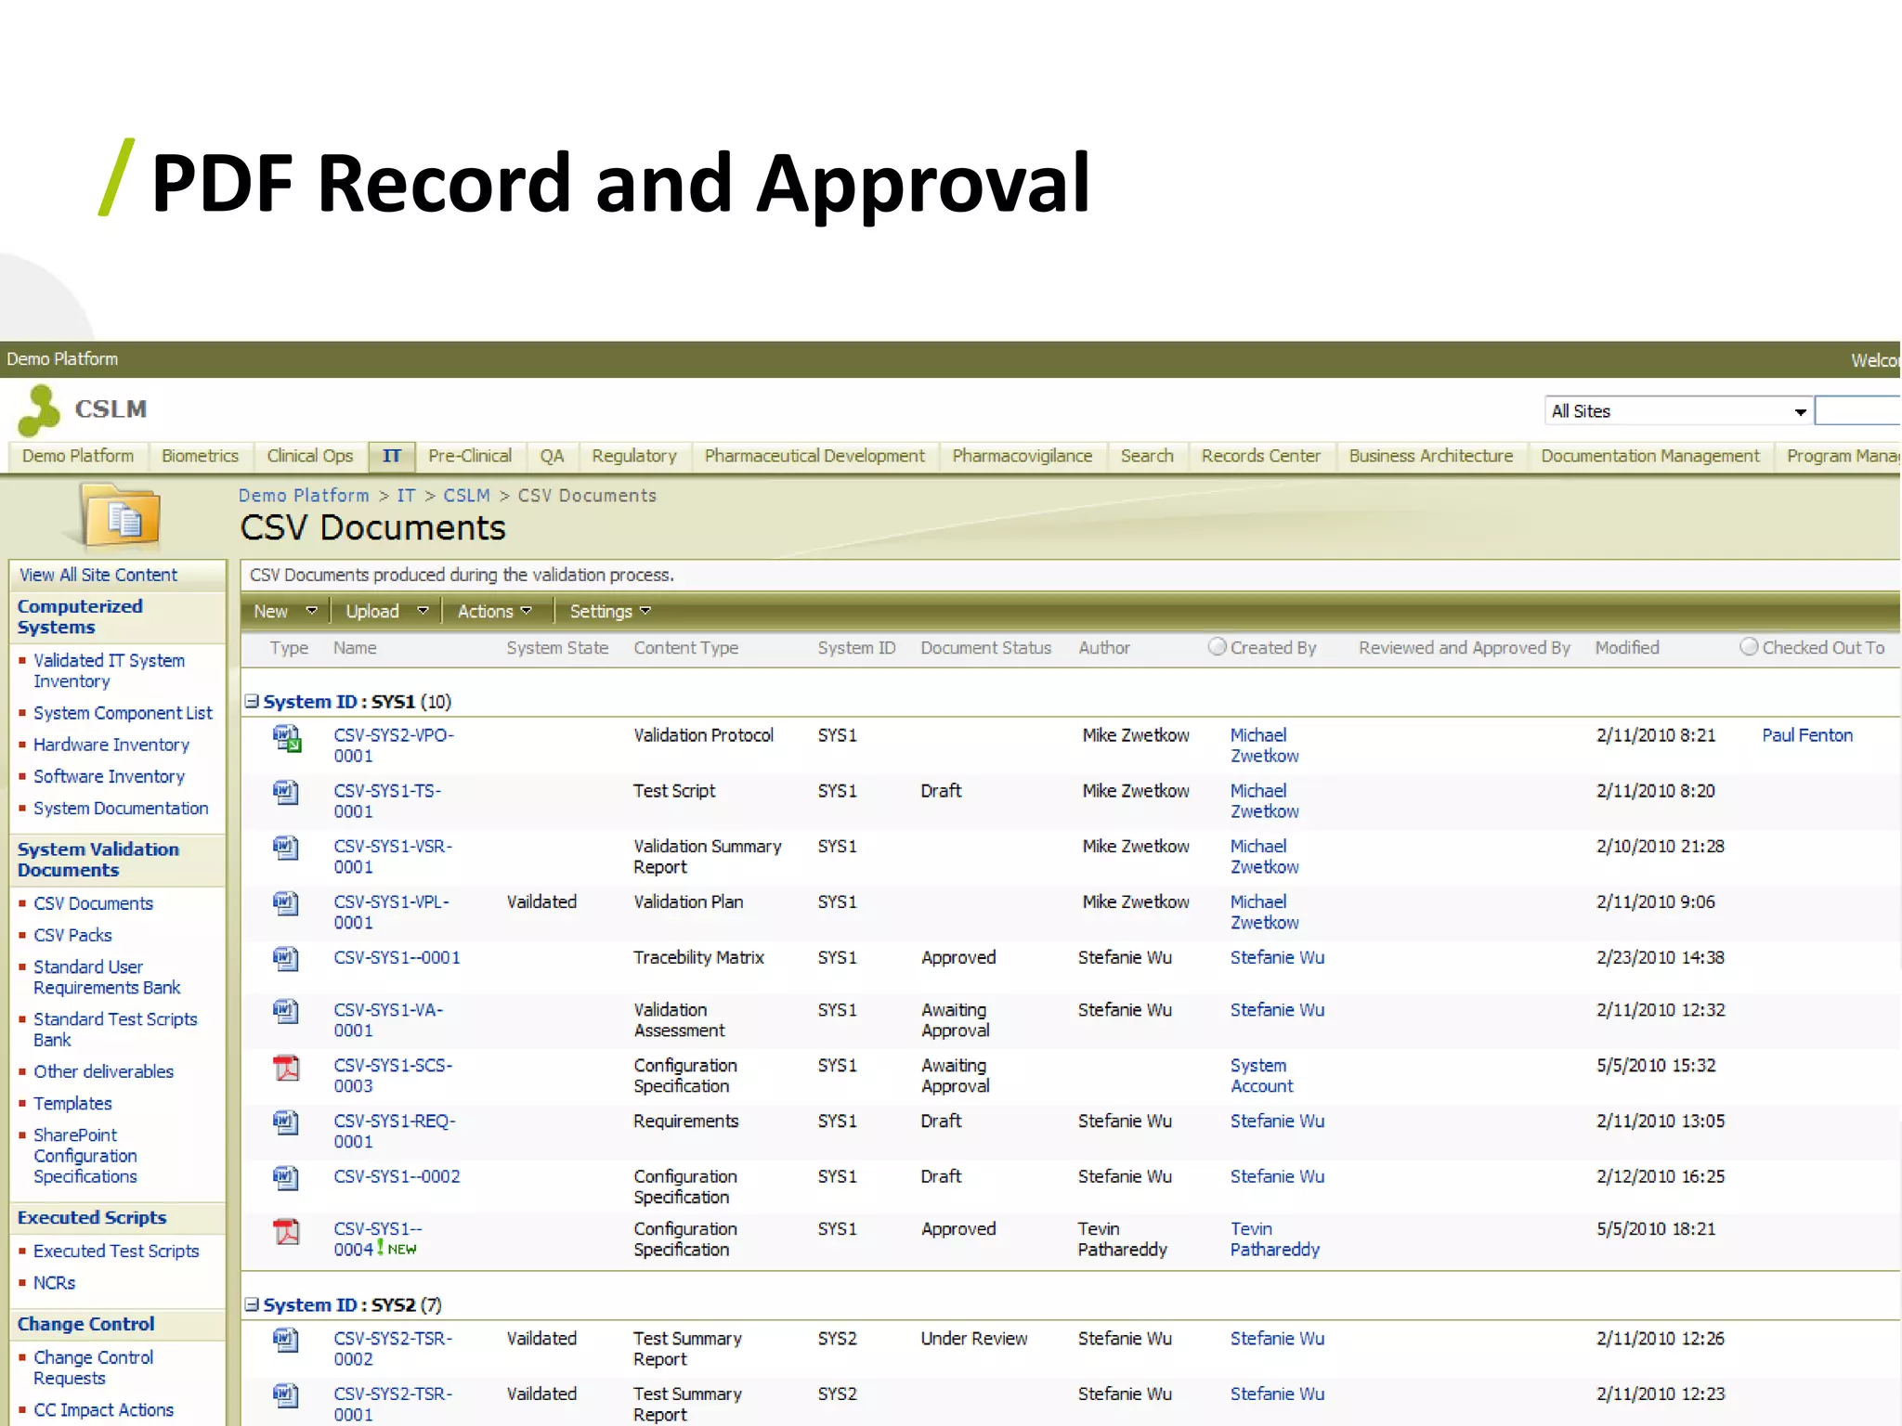This screenshot has height=1426, width=1902.
Task: Open Word icon for CSV-SYS2-TSR-0001
Action: coord(286,1395)
